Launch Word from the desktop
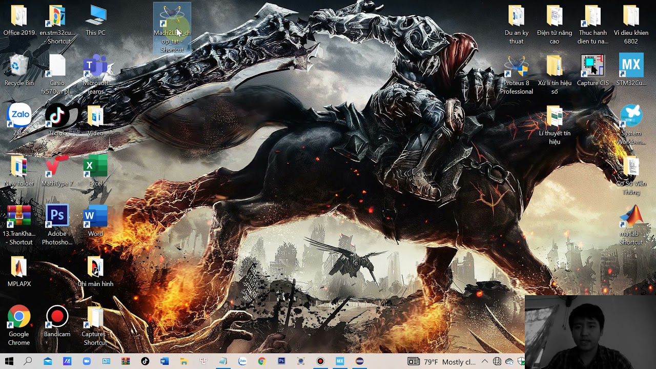This screenshot has width=656, height=369. (95, 221)
